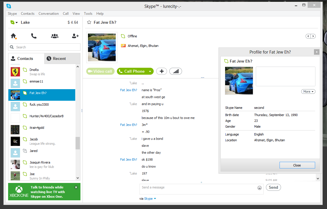Open the View menu
This screenshot has height=209, width=327.
click(x=76, y=14)
